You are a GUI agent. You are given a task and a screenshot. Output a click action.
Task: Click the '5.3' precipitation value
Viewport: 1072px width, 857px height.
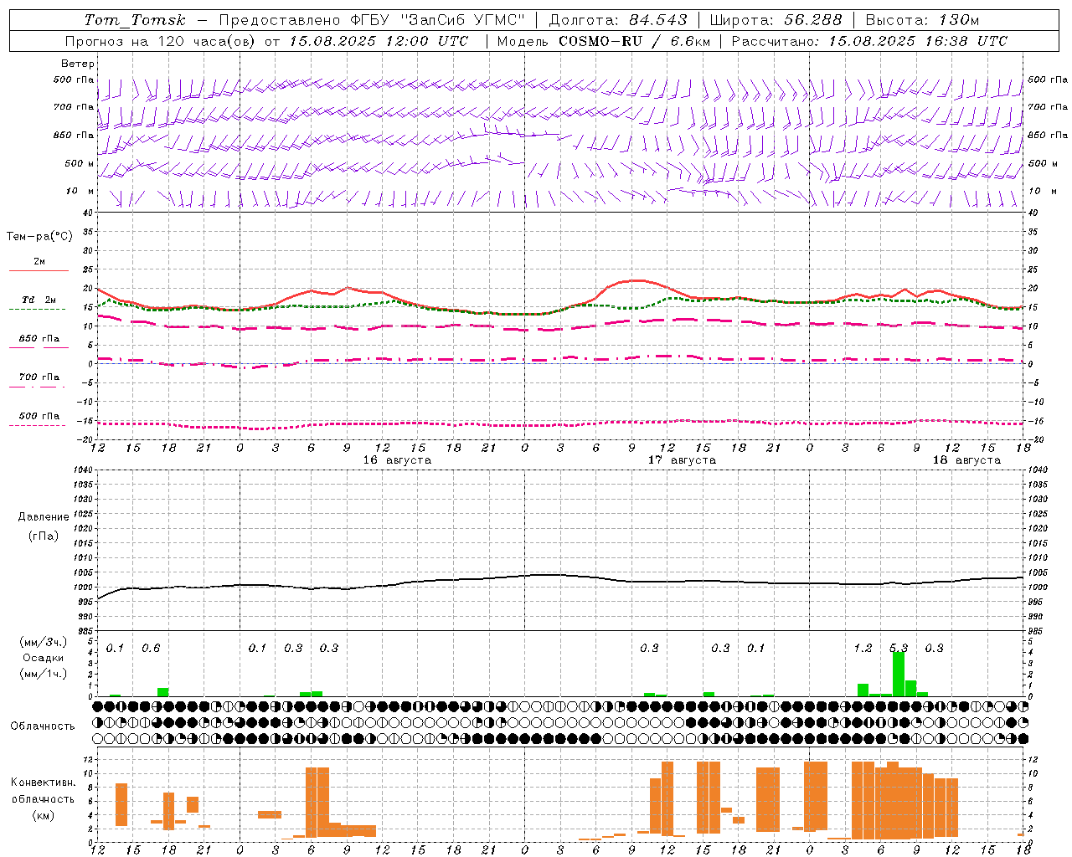(899, 648)
